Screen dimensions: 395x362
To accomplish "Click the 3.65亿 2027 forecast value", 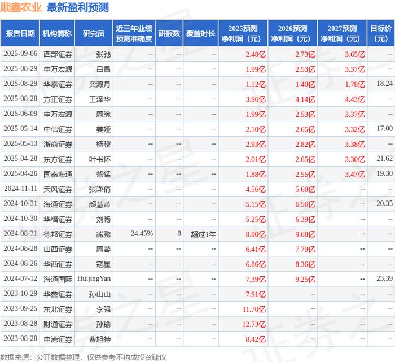I will pos(355,54).
